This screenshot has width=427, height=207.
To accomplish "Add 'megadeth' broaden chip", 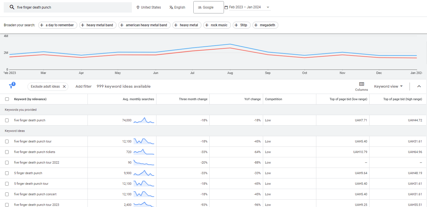I will point(265,25).
